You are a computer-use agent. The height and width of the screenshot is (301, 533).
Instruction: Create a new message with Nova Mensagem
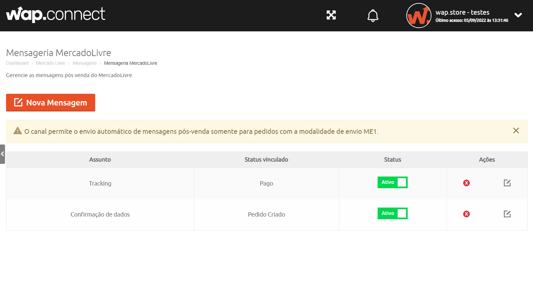(x=50, y=102)
